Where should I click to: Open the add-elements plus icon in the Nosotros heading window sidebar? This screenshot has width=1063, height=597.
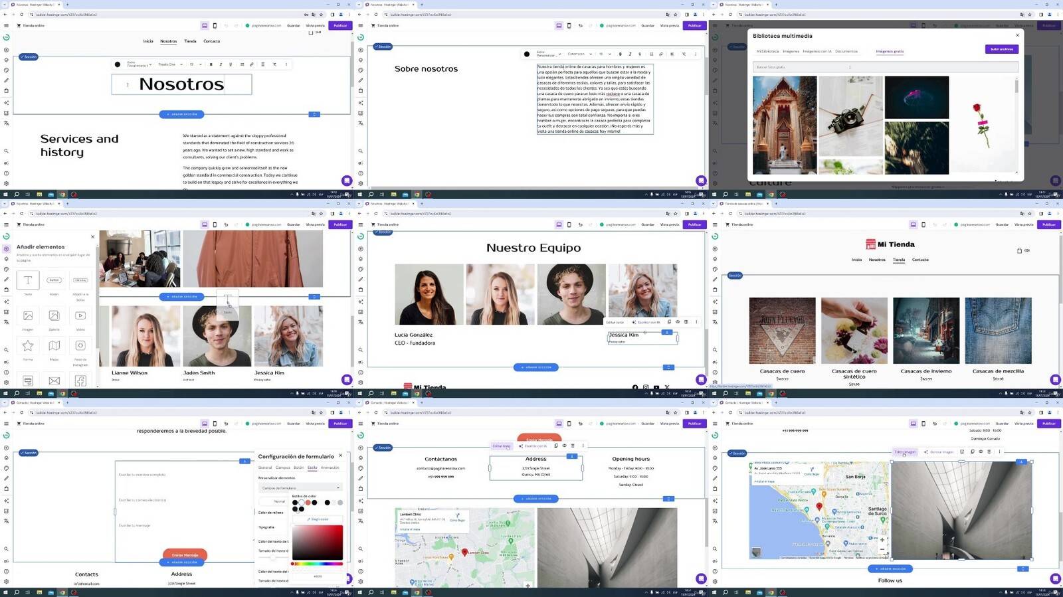6,50
